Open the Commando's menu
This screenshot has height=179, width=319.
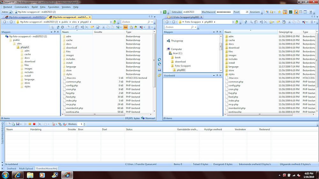pos(22,7)
